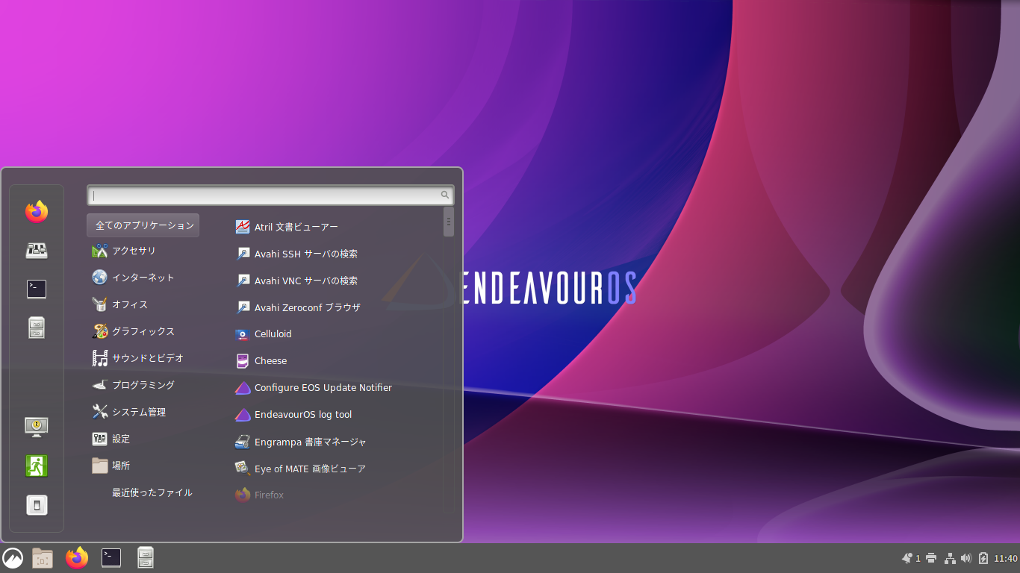The image size is (1020, 573).
Task: Open Atril 文書ビューアー icon
Action: 243,227
